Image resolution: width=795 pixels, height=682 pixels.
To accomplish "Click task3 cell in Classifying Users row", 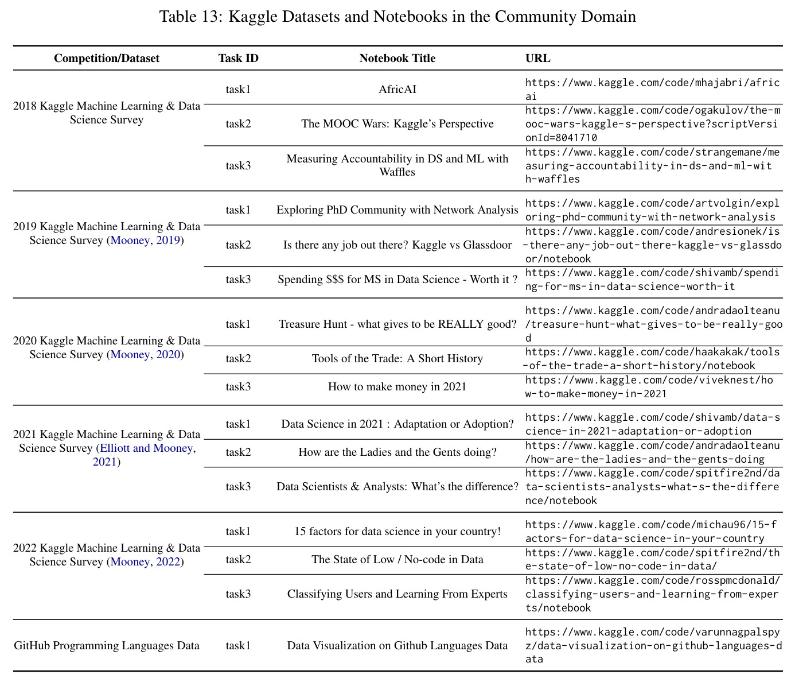I will pos(239,594).
